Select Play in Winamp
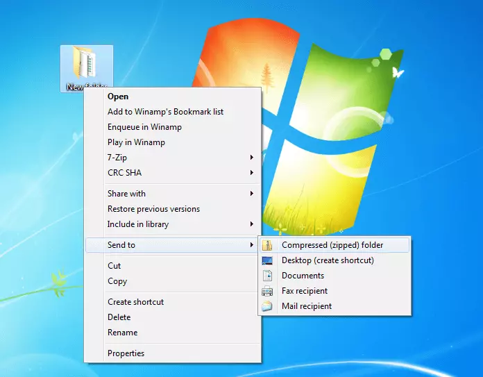Viewport: 483px width, 377px height. click(x=173, y=142)
